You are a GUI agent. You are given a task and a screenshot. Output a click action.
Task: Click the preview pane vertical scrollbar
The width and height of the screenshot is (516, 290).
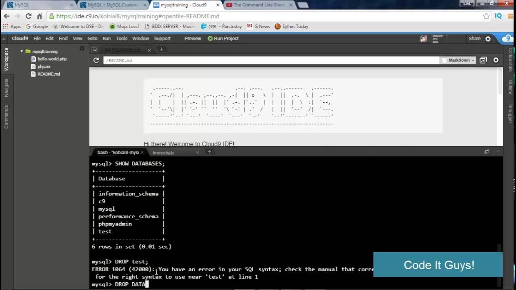click(500, 82)
